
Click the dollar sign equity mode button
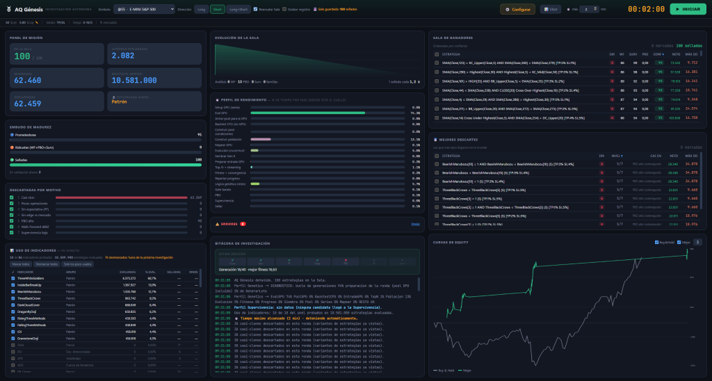[x=697, y=242]
